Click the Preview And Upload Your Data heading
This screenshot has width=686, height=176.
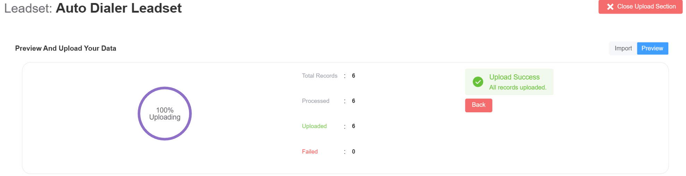point(66,48)
